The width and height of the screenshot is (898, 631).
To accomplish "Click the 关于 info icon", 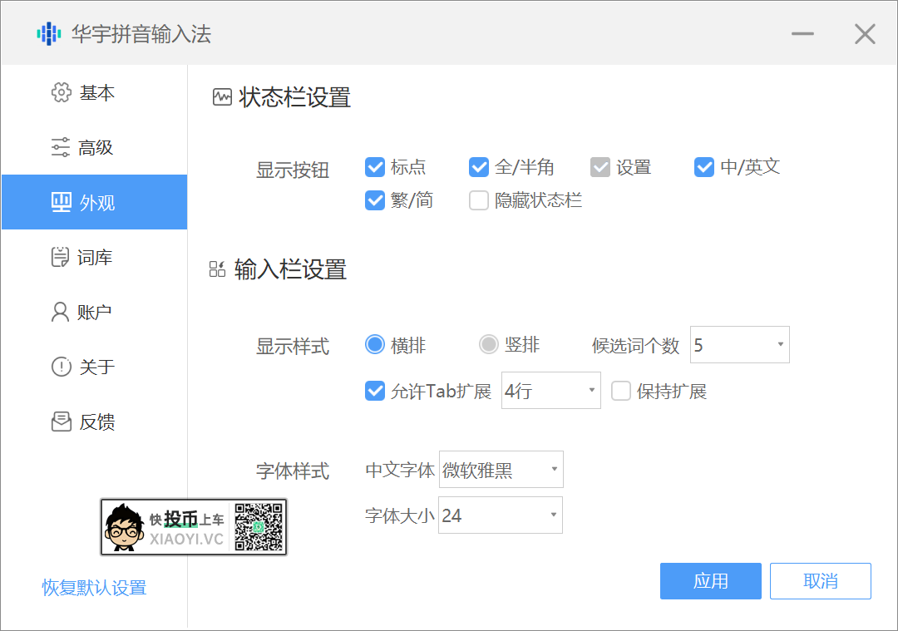I will [62, 367].
